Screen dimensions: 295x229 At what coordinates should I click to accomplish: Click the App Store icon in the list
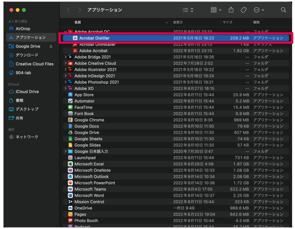[71, 95]
